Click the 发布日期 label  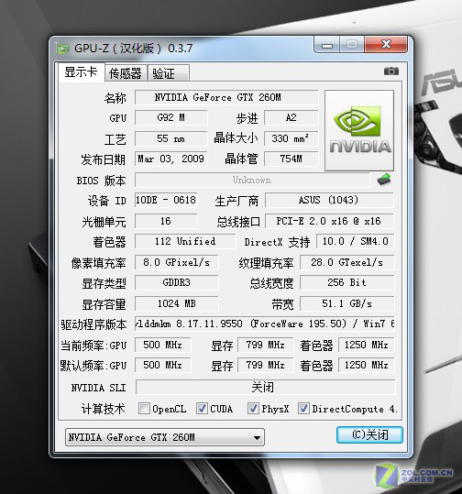pyautogui.click(x=104, y=159)
